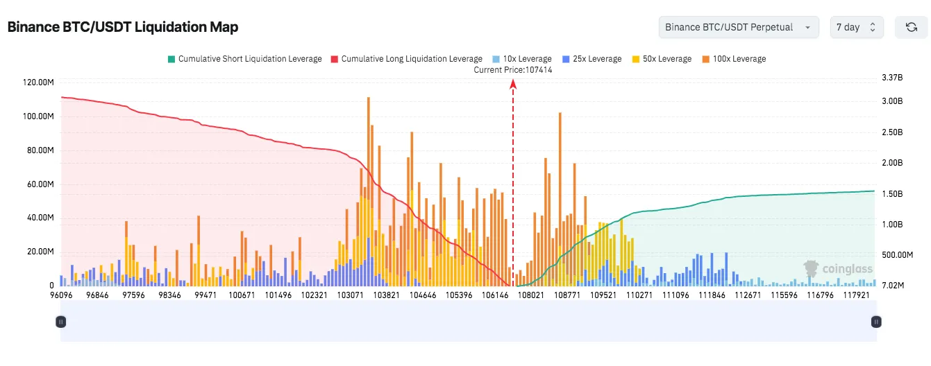
Task: Toggle the 100x Leverage legend series
Action: tap(735, 59)
